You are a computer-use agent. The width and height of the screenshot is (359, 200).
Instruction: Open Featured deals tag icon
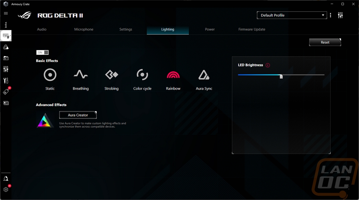coord(6,92)
